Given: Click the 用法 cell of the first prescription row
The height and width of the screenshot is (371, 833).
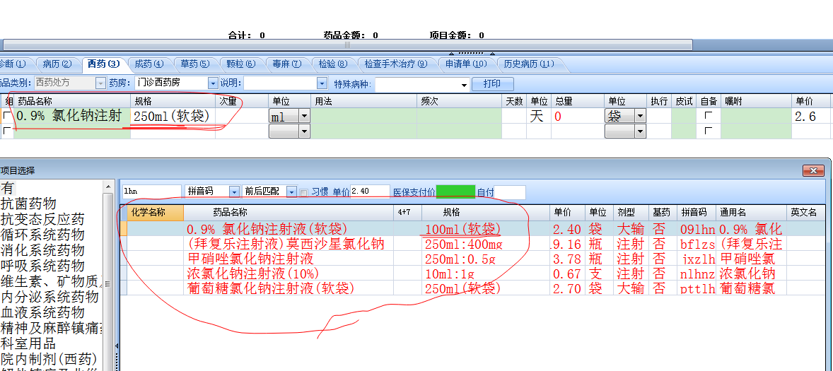Looking at the screenshot, I should coord(364,116).
